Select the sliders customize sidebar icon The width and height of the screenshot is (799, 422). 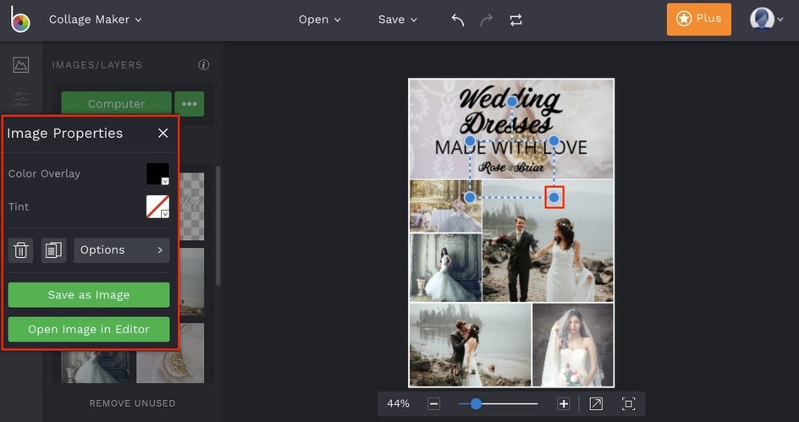pyautogui.click(x=21, y=99)
